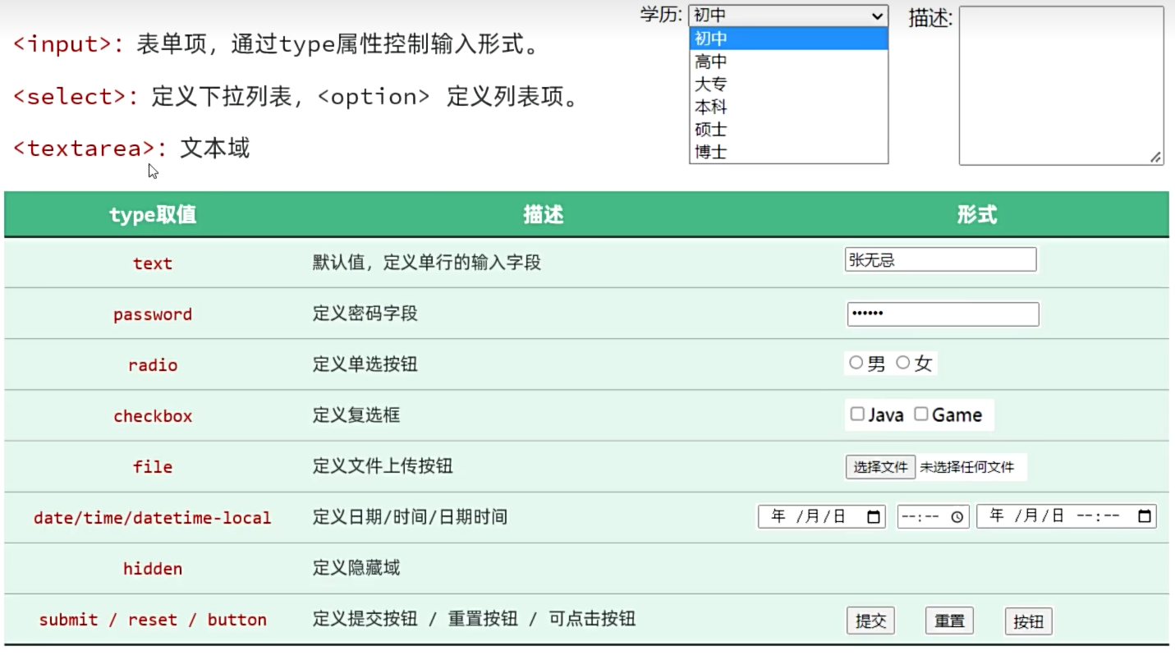The width and height of the screenshot is (1175, 655).
Task: Select the 女 radio button
Action: 903,363
